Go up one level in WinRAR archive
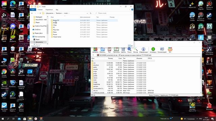This screenshot has height=121, width=216. pyautogui.click(x=93, y=55)
